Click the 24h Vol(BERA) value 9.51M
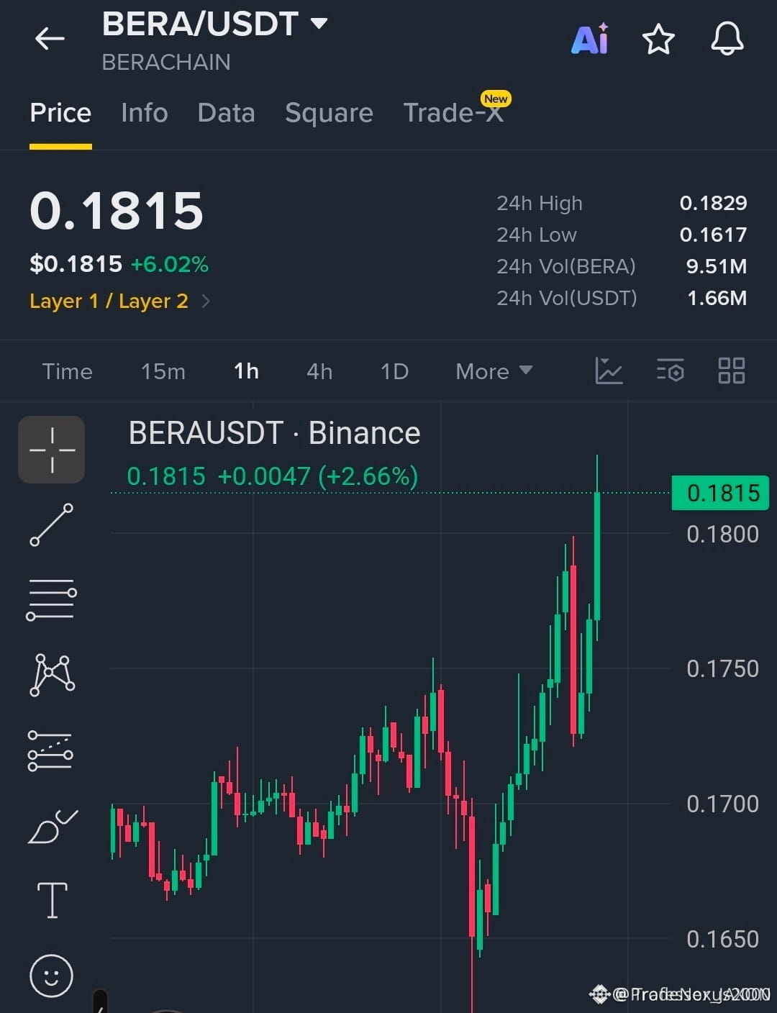The height and width of the screenshot is (1013, 777). click(717, 266)
